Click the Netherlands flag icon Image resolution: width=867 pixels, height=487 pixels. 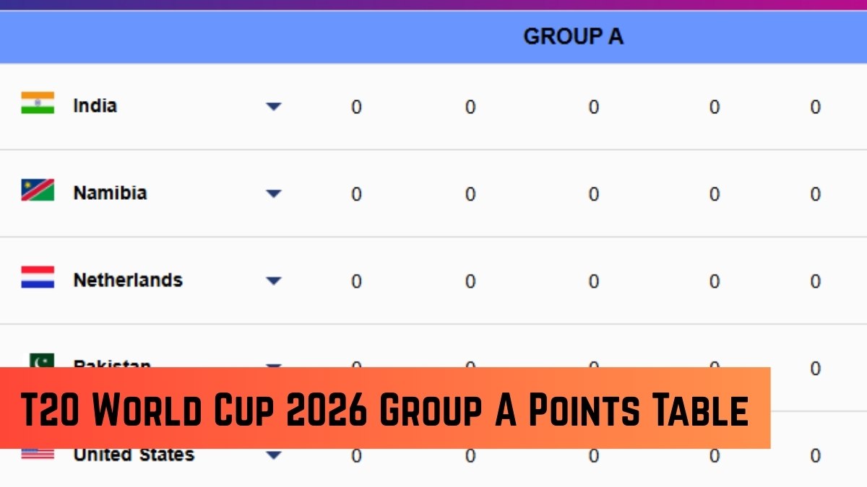coord(38,278)
